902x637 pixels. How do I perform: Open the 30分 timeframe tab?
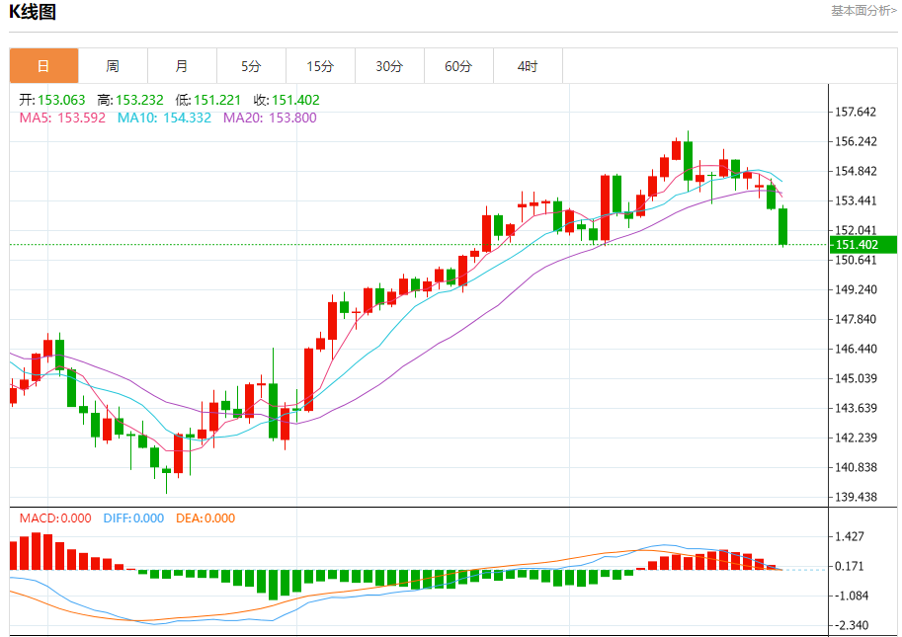tap(389, 66)
